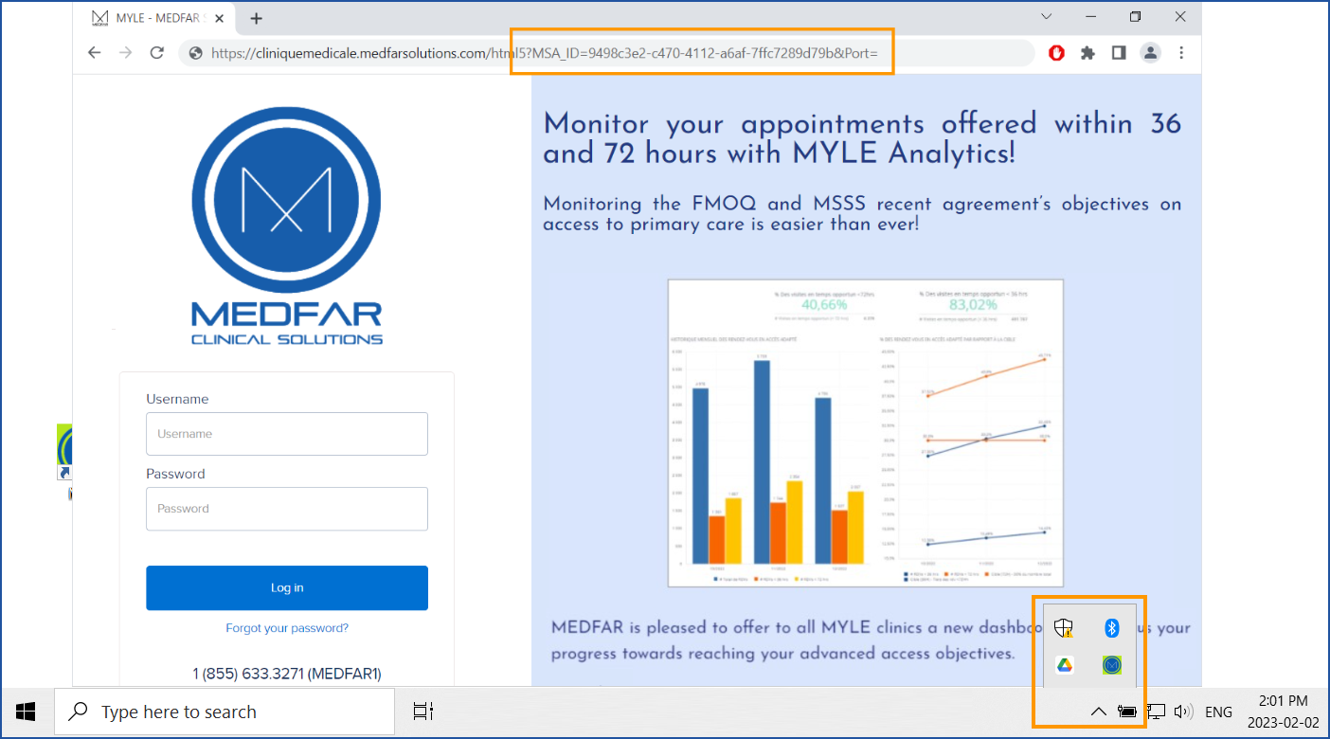Click the Forgot your password link
The image size is (1330, 739).
(x=287, y=628)
